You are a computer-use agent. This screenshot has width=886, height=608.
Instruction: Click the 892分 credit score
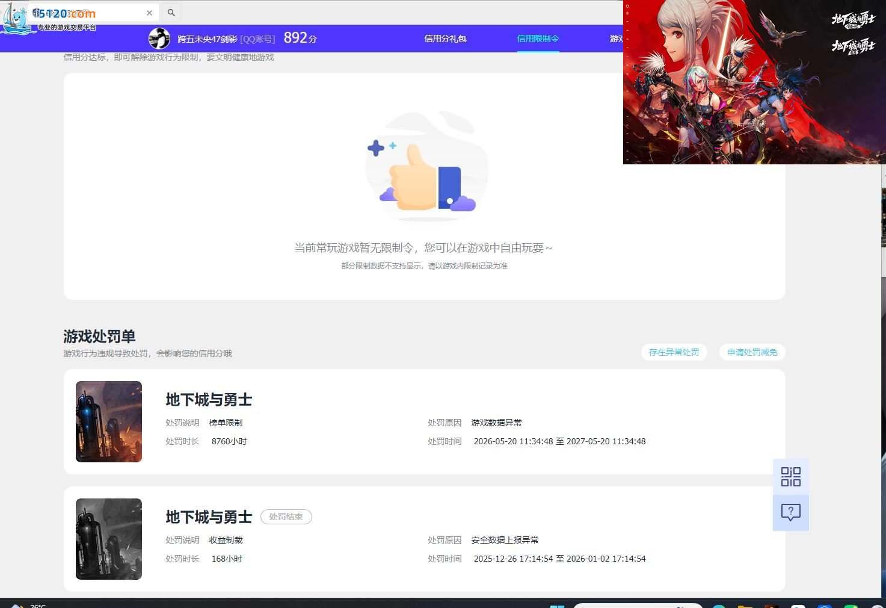pyautogui.click(x=300, y=38)
